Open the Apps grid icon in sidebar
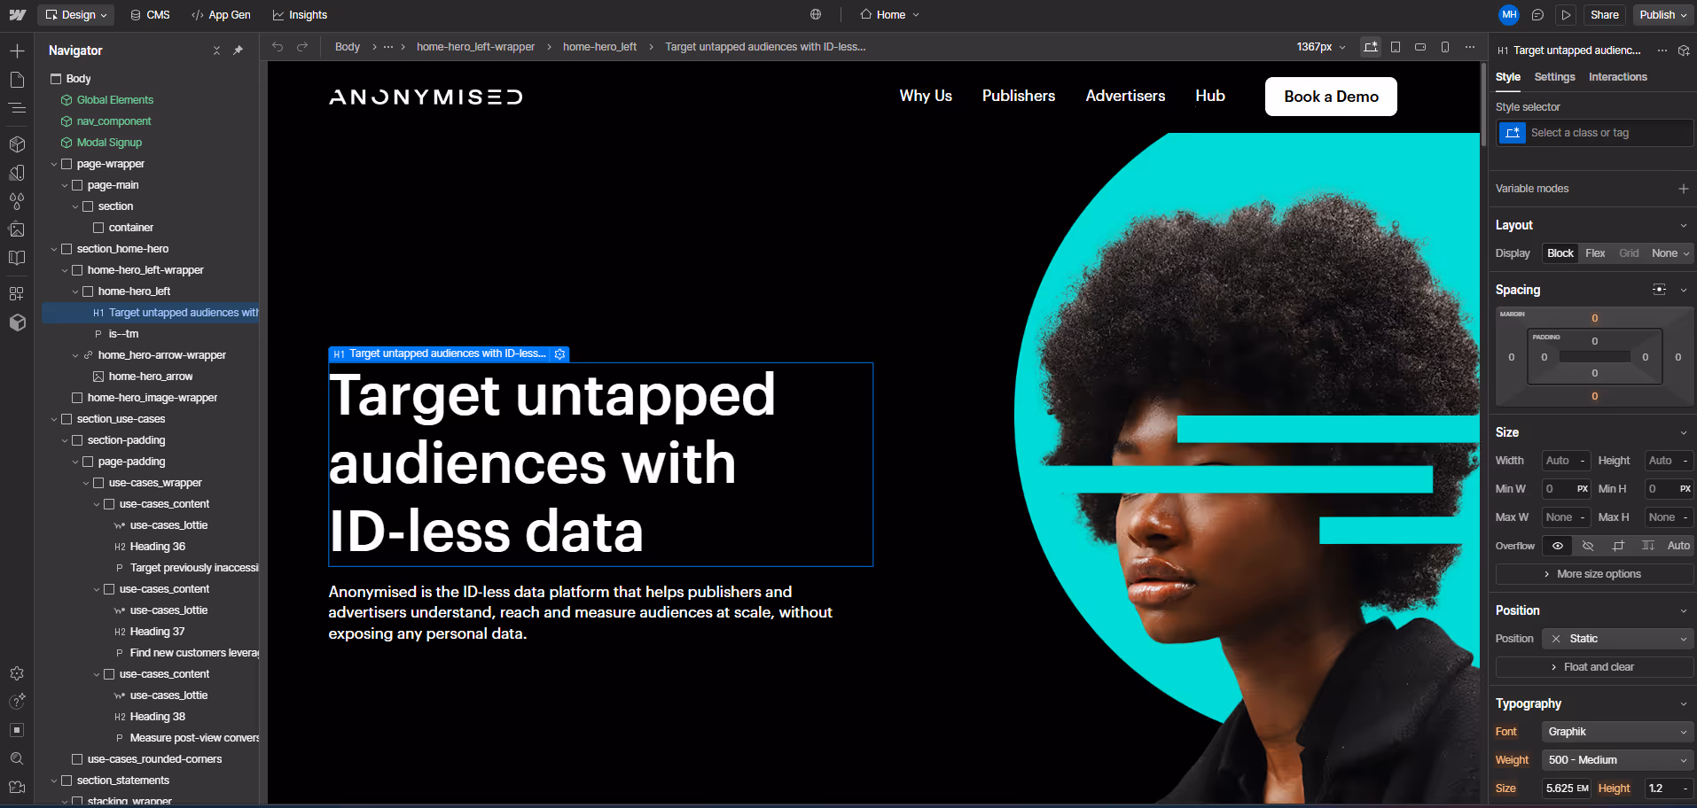1697x808 pixels. [x=17, y=293]
